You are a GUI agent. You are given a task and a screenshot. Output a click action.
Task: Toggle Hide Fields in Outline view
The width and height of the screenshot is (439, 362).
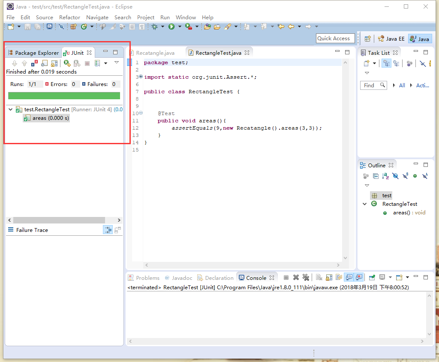coord(395,176)
